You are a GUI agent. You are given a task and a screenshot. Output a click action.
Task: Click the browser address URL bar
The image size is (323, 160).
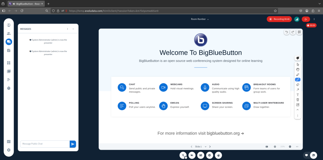click(x=164, y=11)
